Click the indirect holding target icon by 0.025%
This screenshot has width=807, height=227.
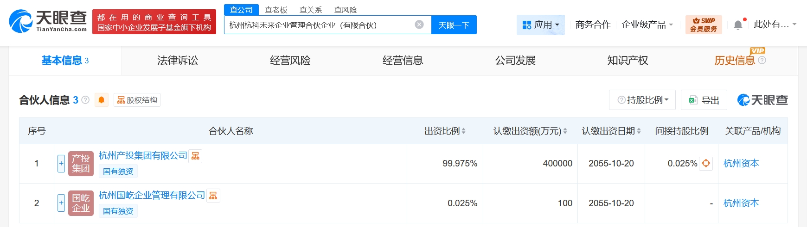706,163
